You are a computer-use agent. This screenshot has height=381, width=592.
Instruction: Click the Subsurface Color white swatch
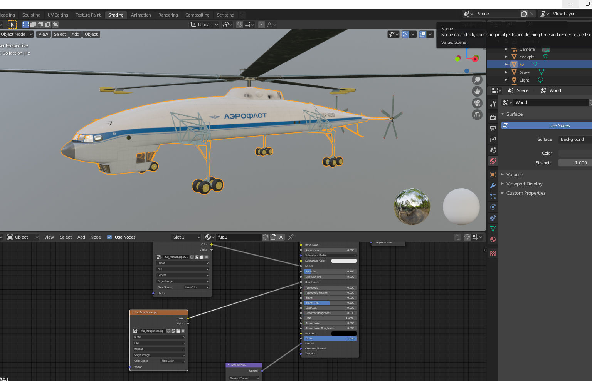344,261
